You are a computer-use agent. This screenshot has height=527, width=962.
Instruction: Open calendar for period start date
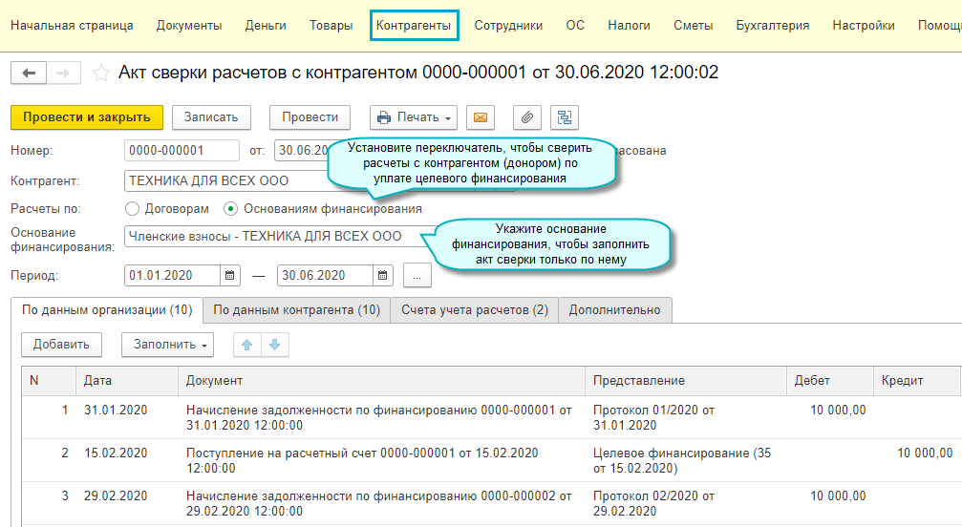pos(230,275)
